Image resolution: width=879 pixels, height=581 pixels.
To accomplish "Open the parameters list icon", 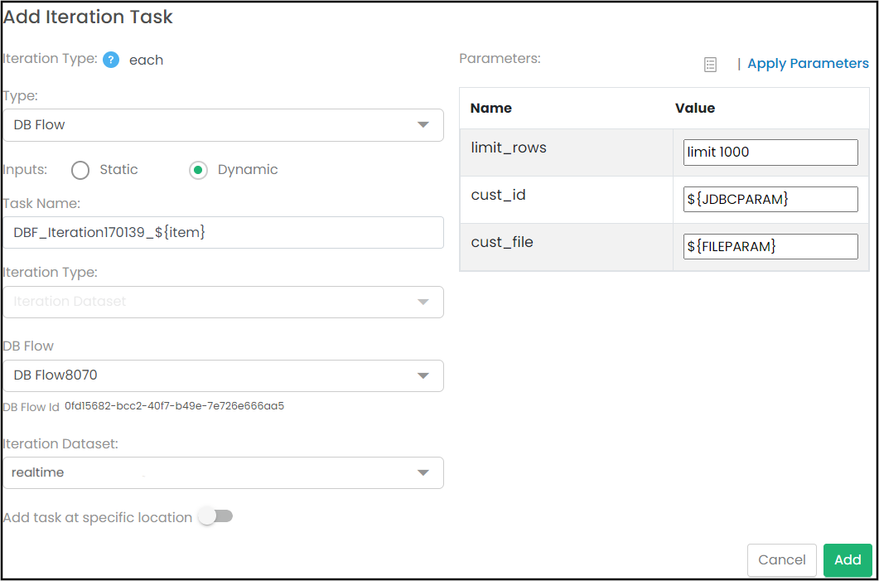I will [x=710, y=65].
